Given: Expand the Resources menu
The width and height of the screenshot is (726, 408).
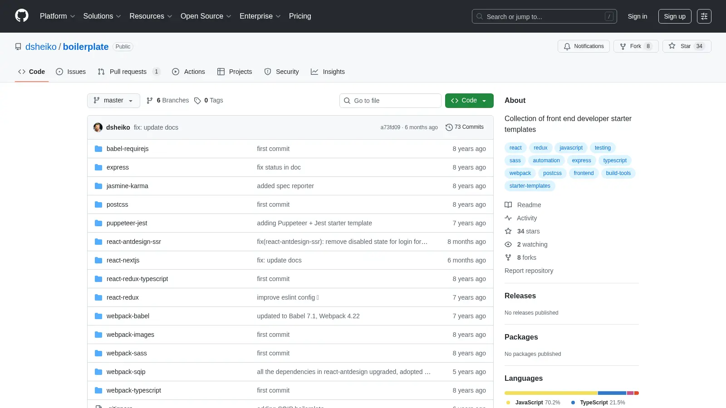Looking at the screenshot, I should [x=151, y=16].
